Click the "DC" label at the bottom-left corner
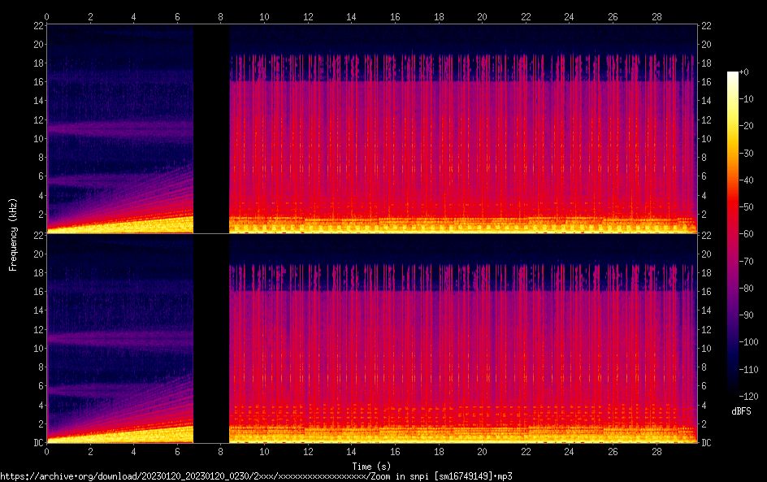Viewport: 767px width, 482px height. tap(36, 443)
